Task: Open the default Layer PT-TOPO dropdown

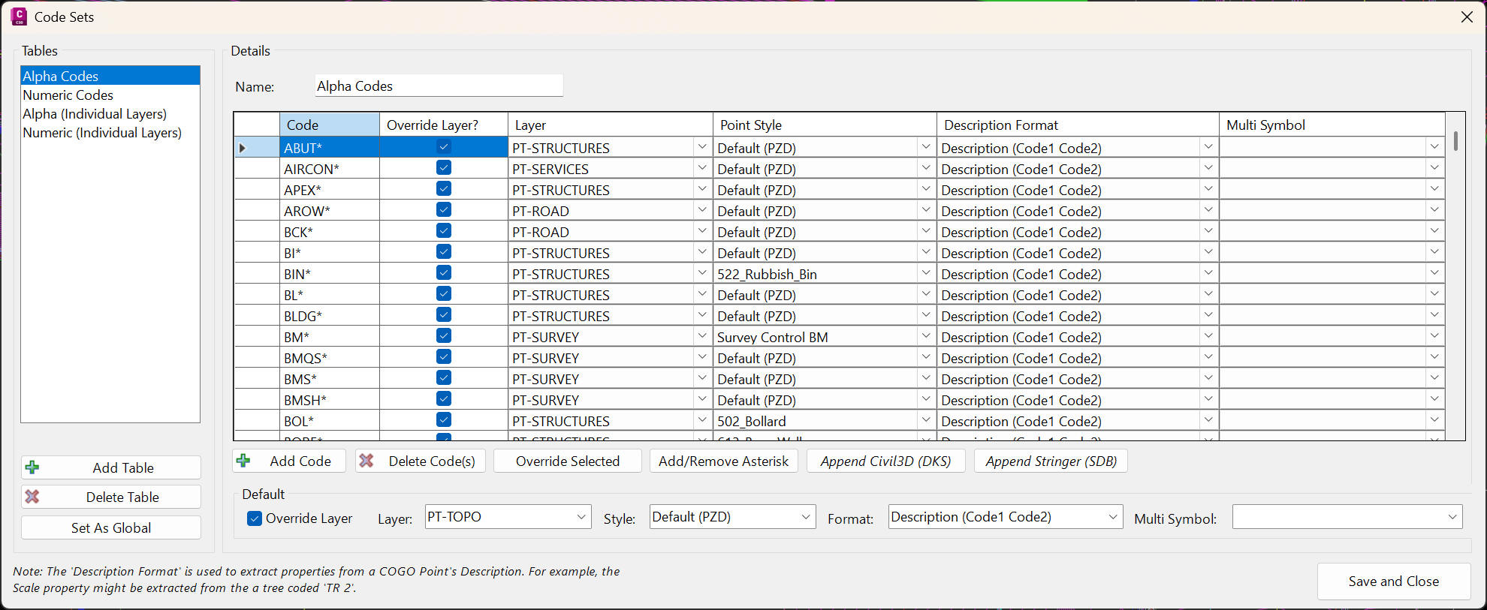Action: click(581, 517)
